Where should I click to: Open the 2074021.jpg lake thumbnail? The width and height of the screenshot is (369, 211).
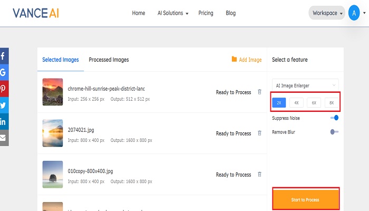pos(53,133)
